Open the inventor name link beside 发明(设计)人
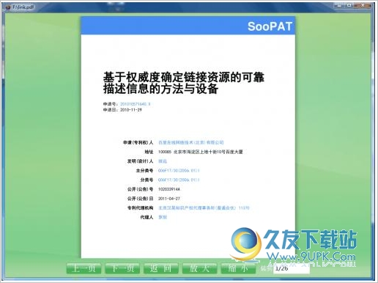Image resolution: width=378 pixels, height=283 pixels. (x=163, y=161)
